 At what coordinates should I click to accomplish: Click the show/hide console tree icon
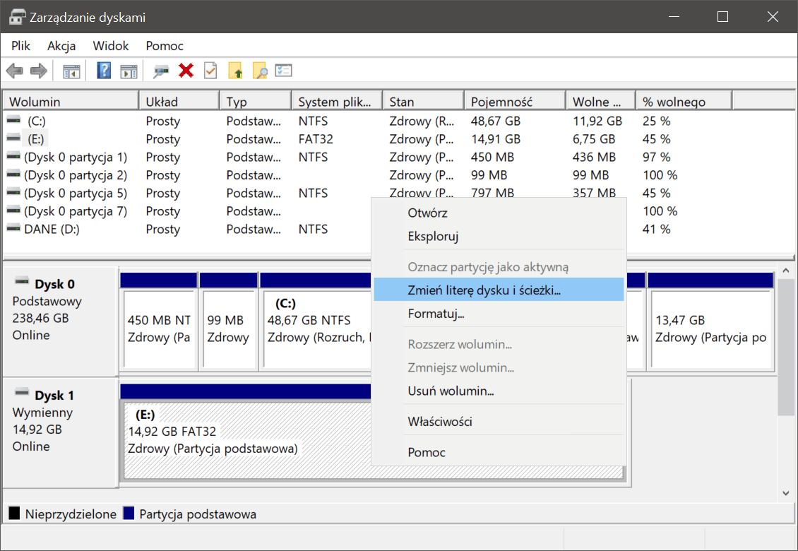click(71, 71)
